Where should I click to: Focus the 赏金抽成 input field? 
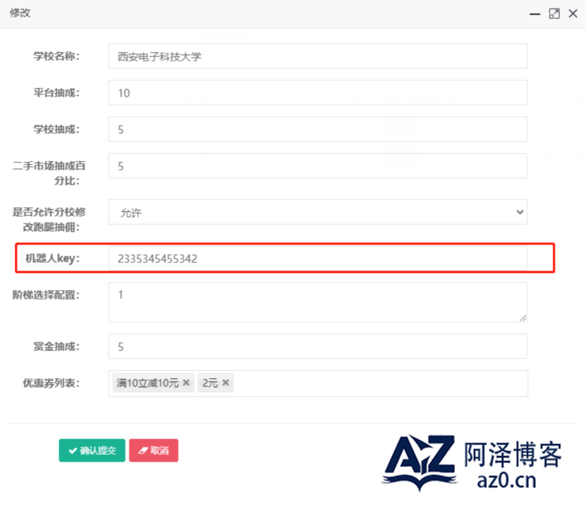point(318,346)
